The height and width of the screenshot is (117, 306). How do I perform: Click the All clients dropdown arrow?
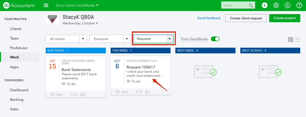point(83,39)
